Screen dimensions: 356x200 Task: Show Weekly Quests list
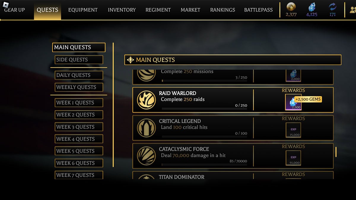point(79,87)
